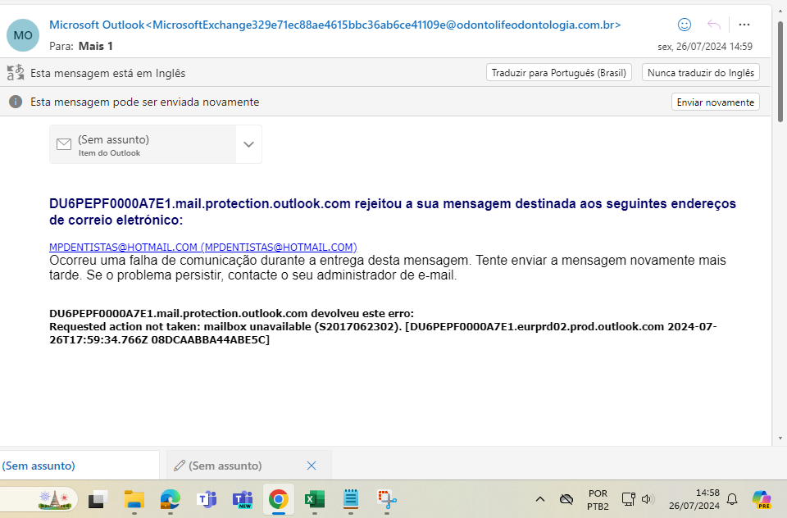Click Traduzir para Português (Brasil) button
Image resolution: width=787 pixels, height=518 pixels.
[558, 73]
